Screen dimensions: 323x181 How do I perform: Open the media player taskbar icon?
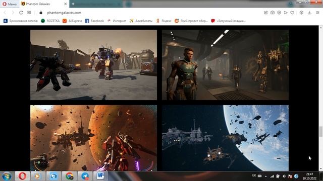(x=37, y=176)
